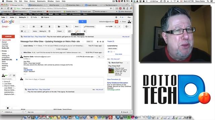Click the phone number link in signature
The height and width of the screenshot is (120, 215).
28,70
